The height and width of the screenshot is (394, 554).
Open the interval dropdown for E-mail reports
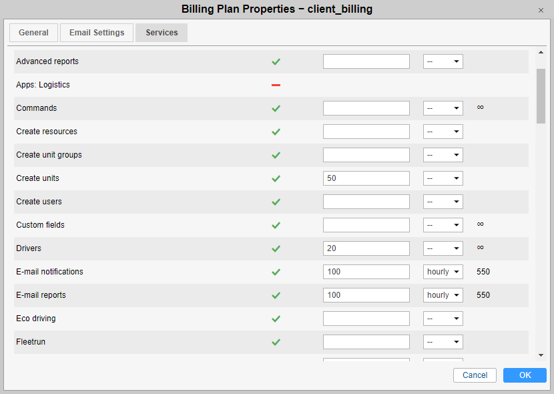(x=443, y=295)
